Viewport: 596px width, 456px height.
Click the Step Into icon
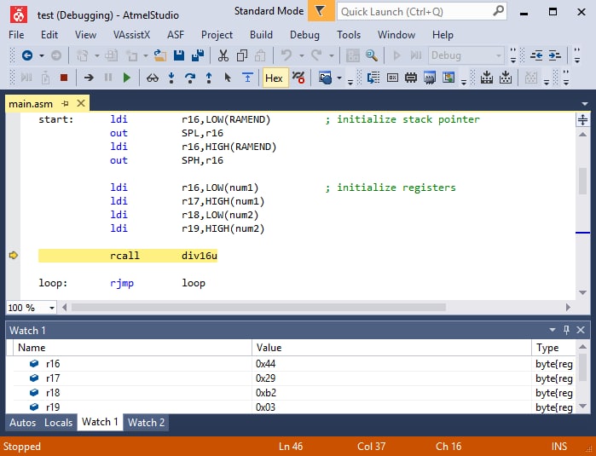coord(171,78)
